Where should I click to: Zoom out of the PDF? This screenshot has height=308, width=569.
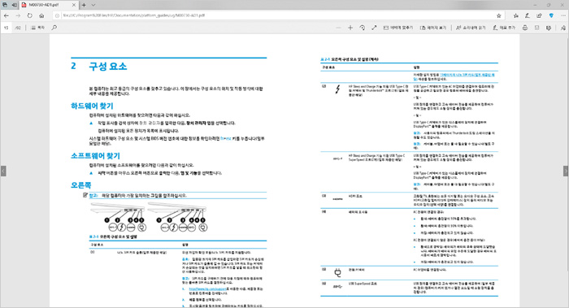click(339, 28)
